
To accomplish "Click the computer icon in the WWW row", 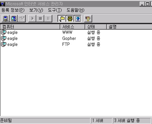I will pyautogui.click(x=4, y=32).
